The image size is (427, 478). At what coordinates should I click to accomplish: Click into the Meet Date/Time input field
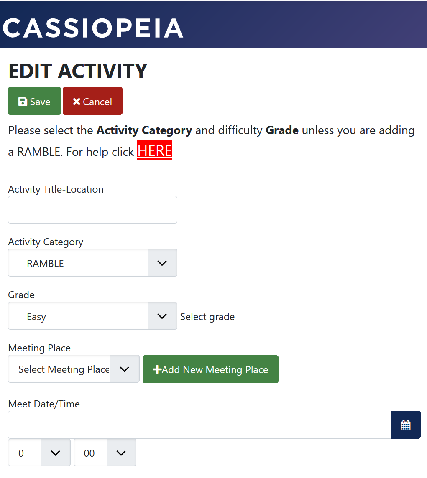(199, 425)
